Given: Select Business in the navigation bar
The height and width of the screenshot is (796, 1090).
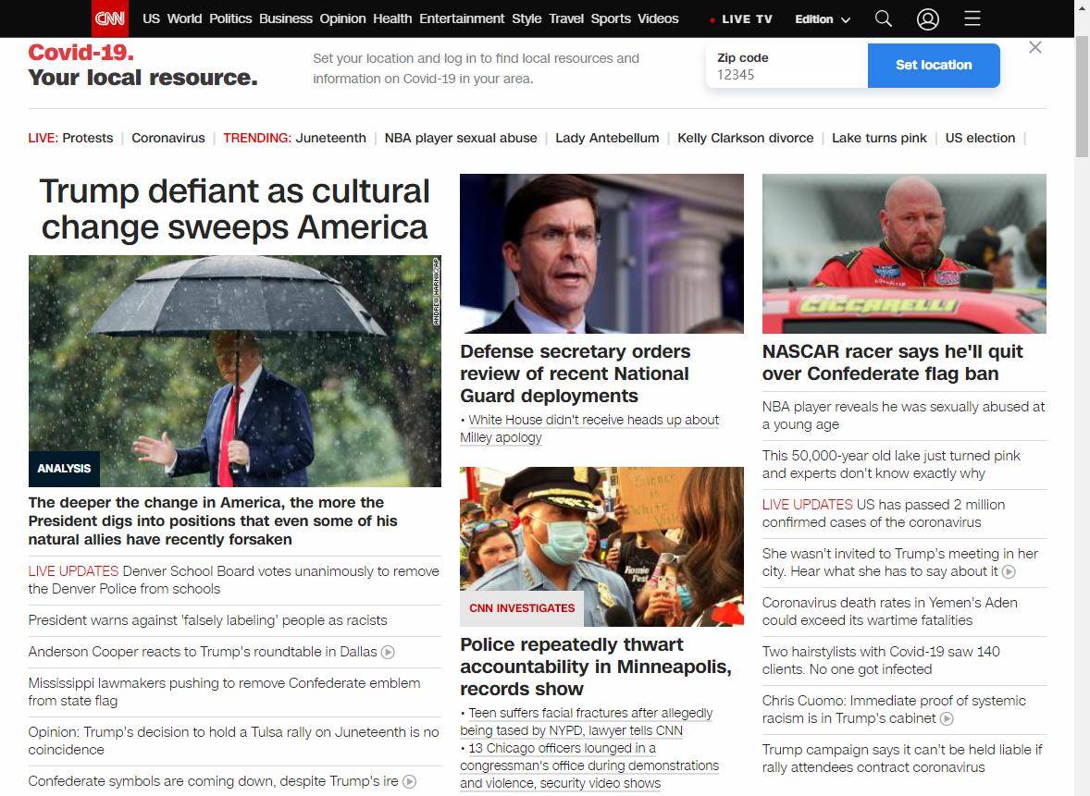Looking at the screenshot, I should [286, 18].
